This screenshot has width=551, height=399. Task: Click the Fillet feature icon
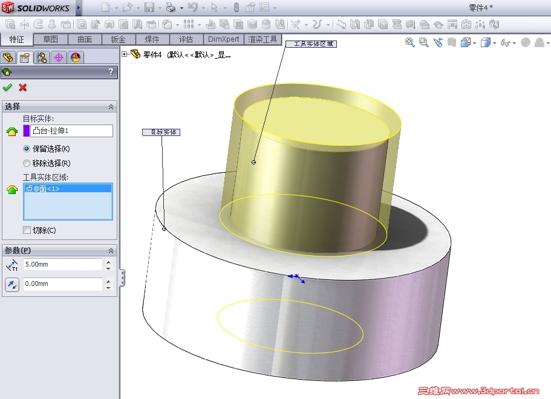(x=168, y=24)
